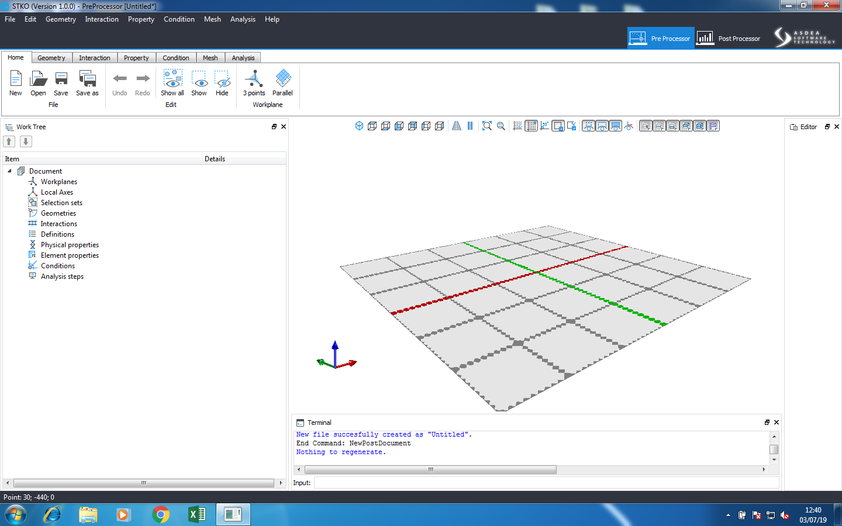Select Physical properties in the Work Tree
The width and height of the screenshot is (842, 526).
coord(70,245)
